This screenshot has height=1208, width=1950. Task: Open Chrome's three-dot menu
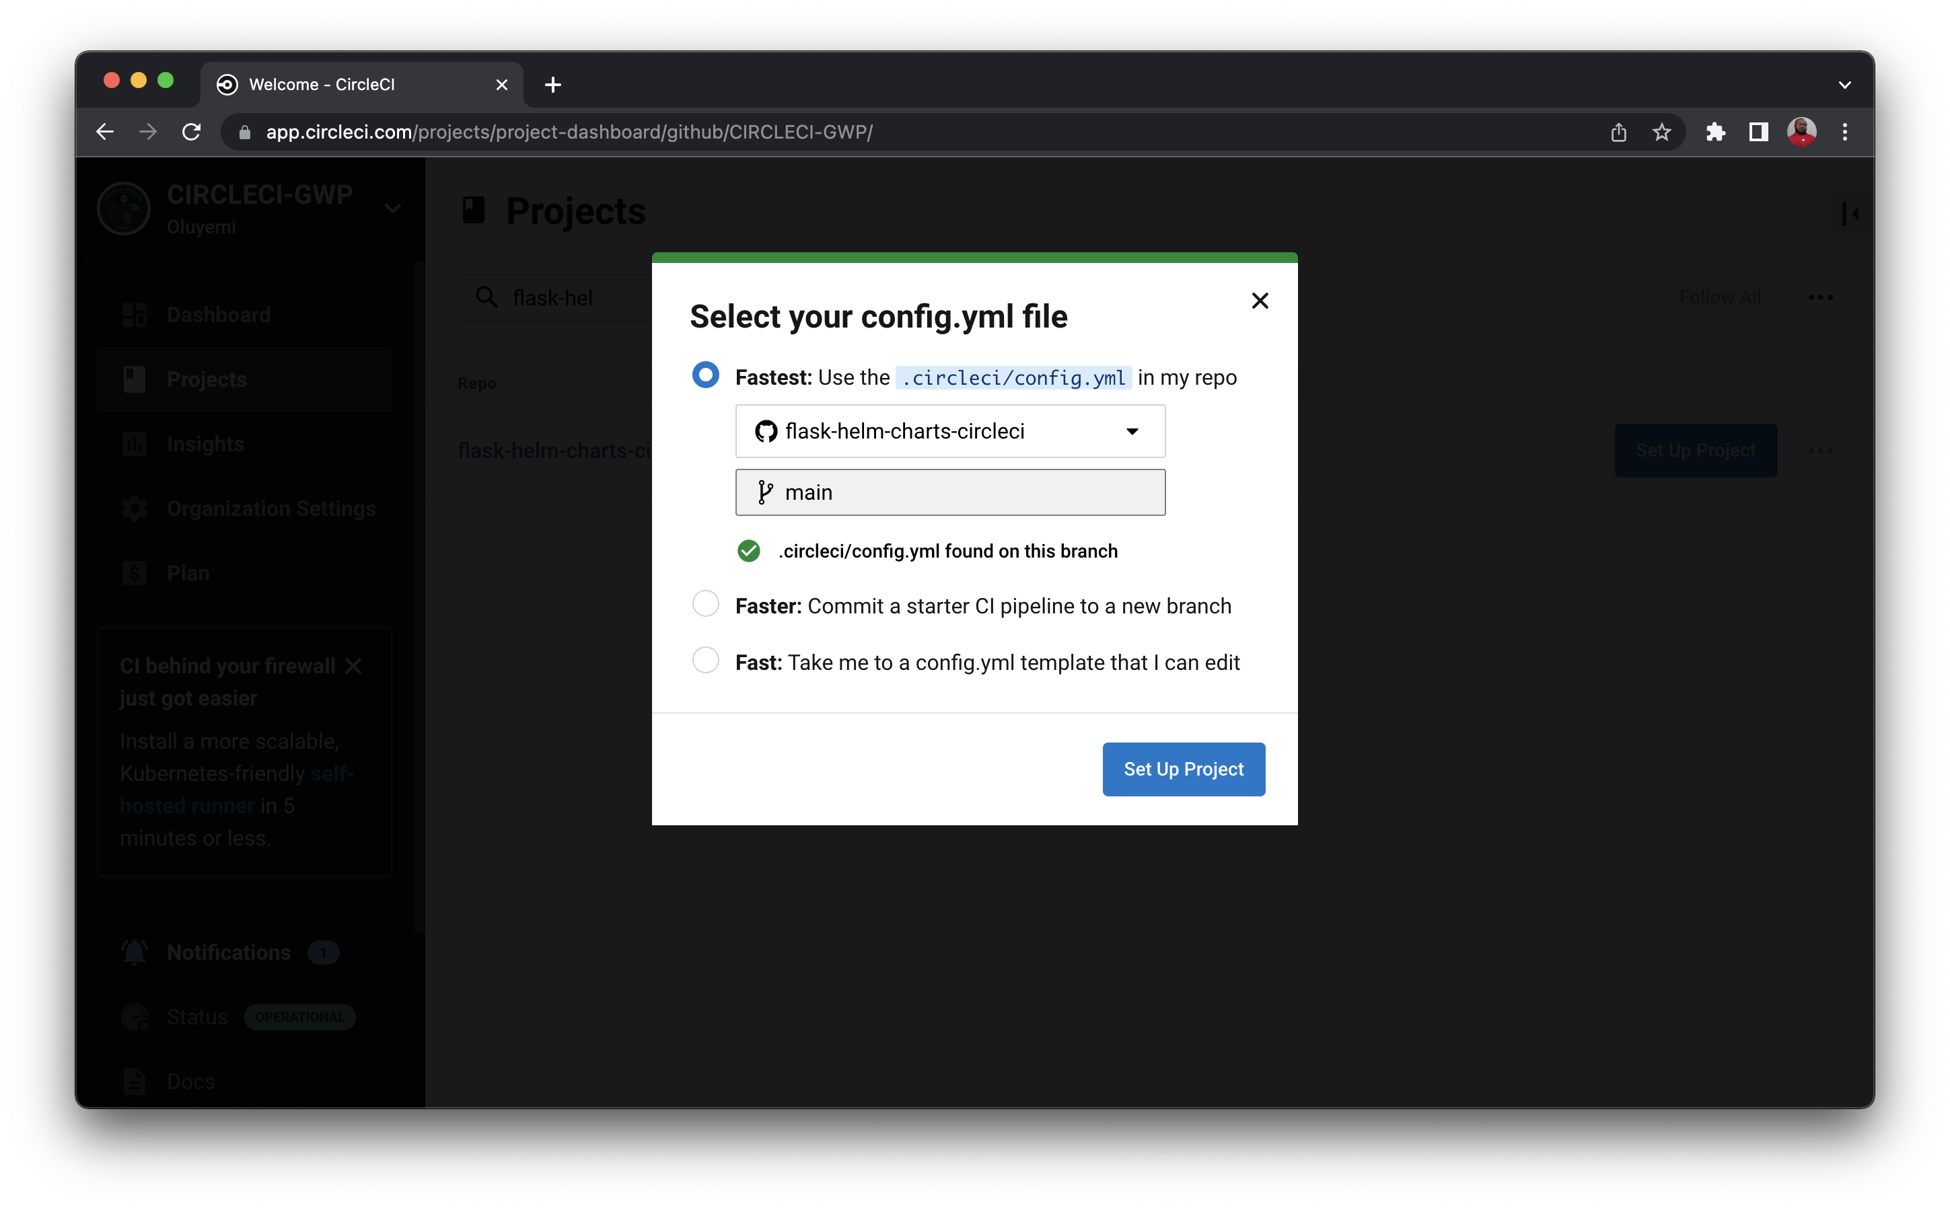point(1844,132)
